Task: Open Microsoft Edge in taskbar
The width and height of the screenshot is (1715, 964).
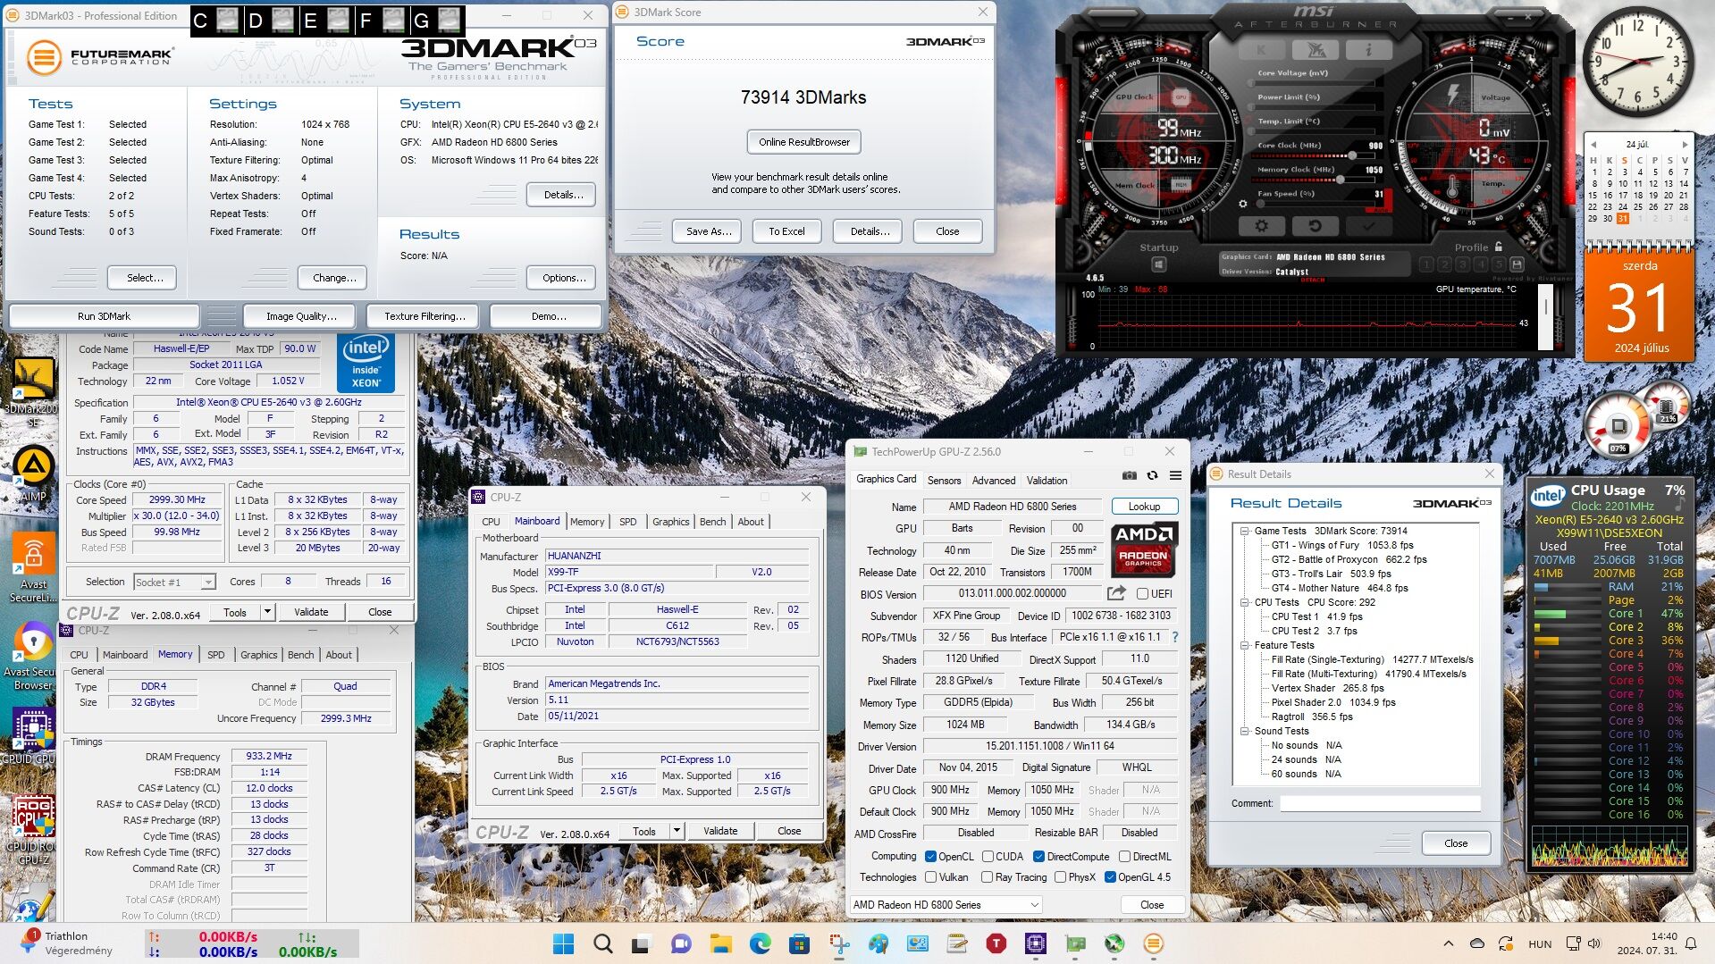Action: [x=761, y=943]
